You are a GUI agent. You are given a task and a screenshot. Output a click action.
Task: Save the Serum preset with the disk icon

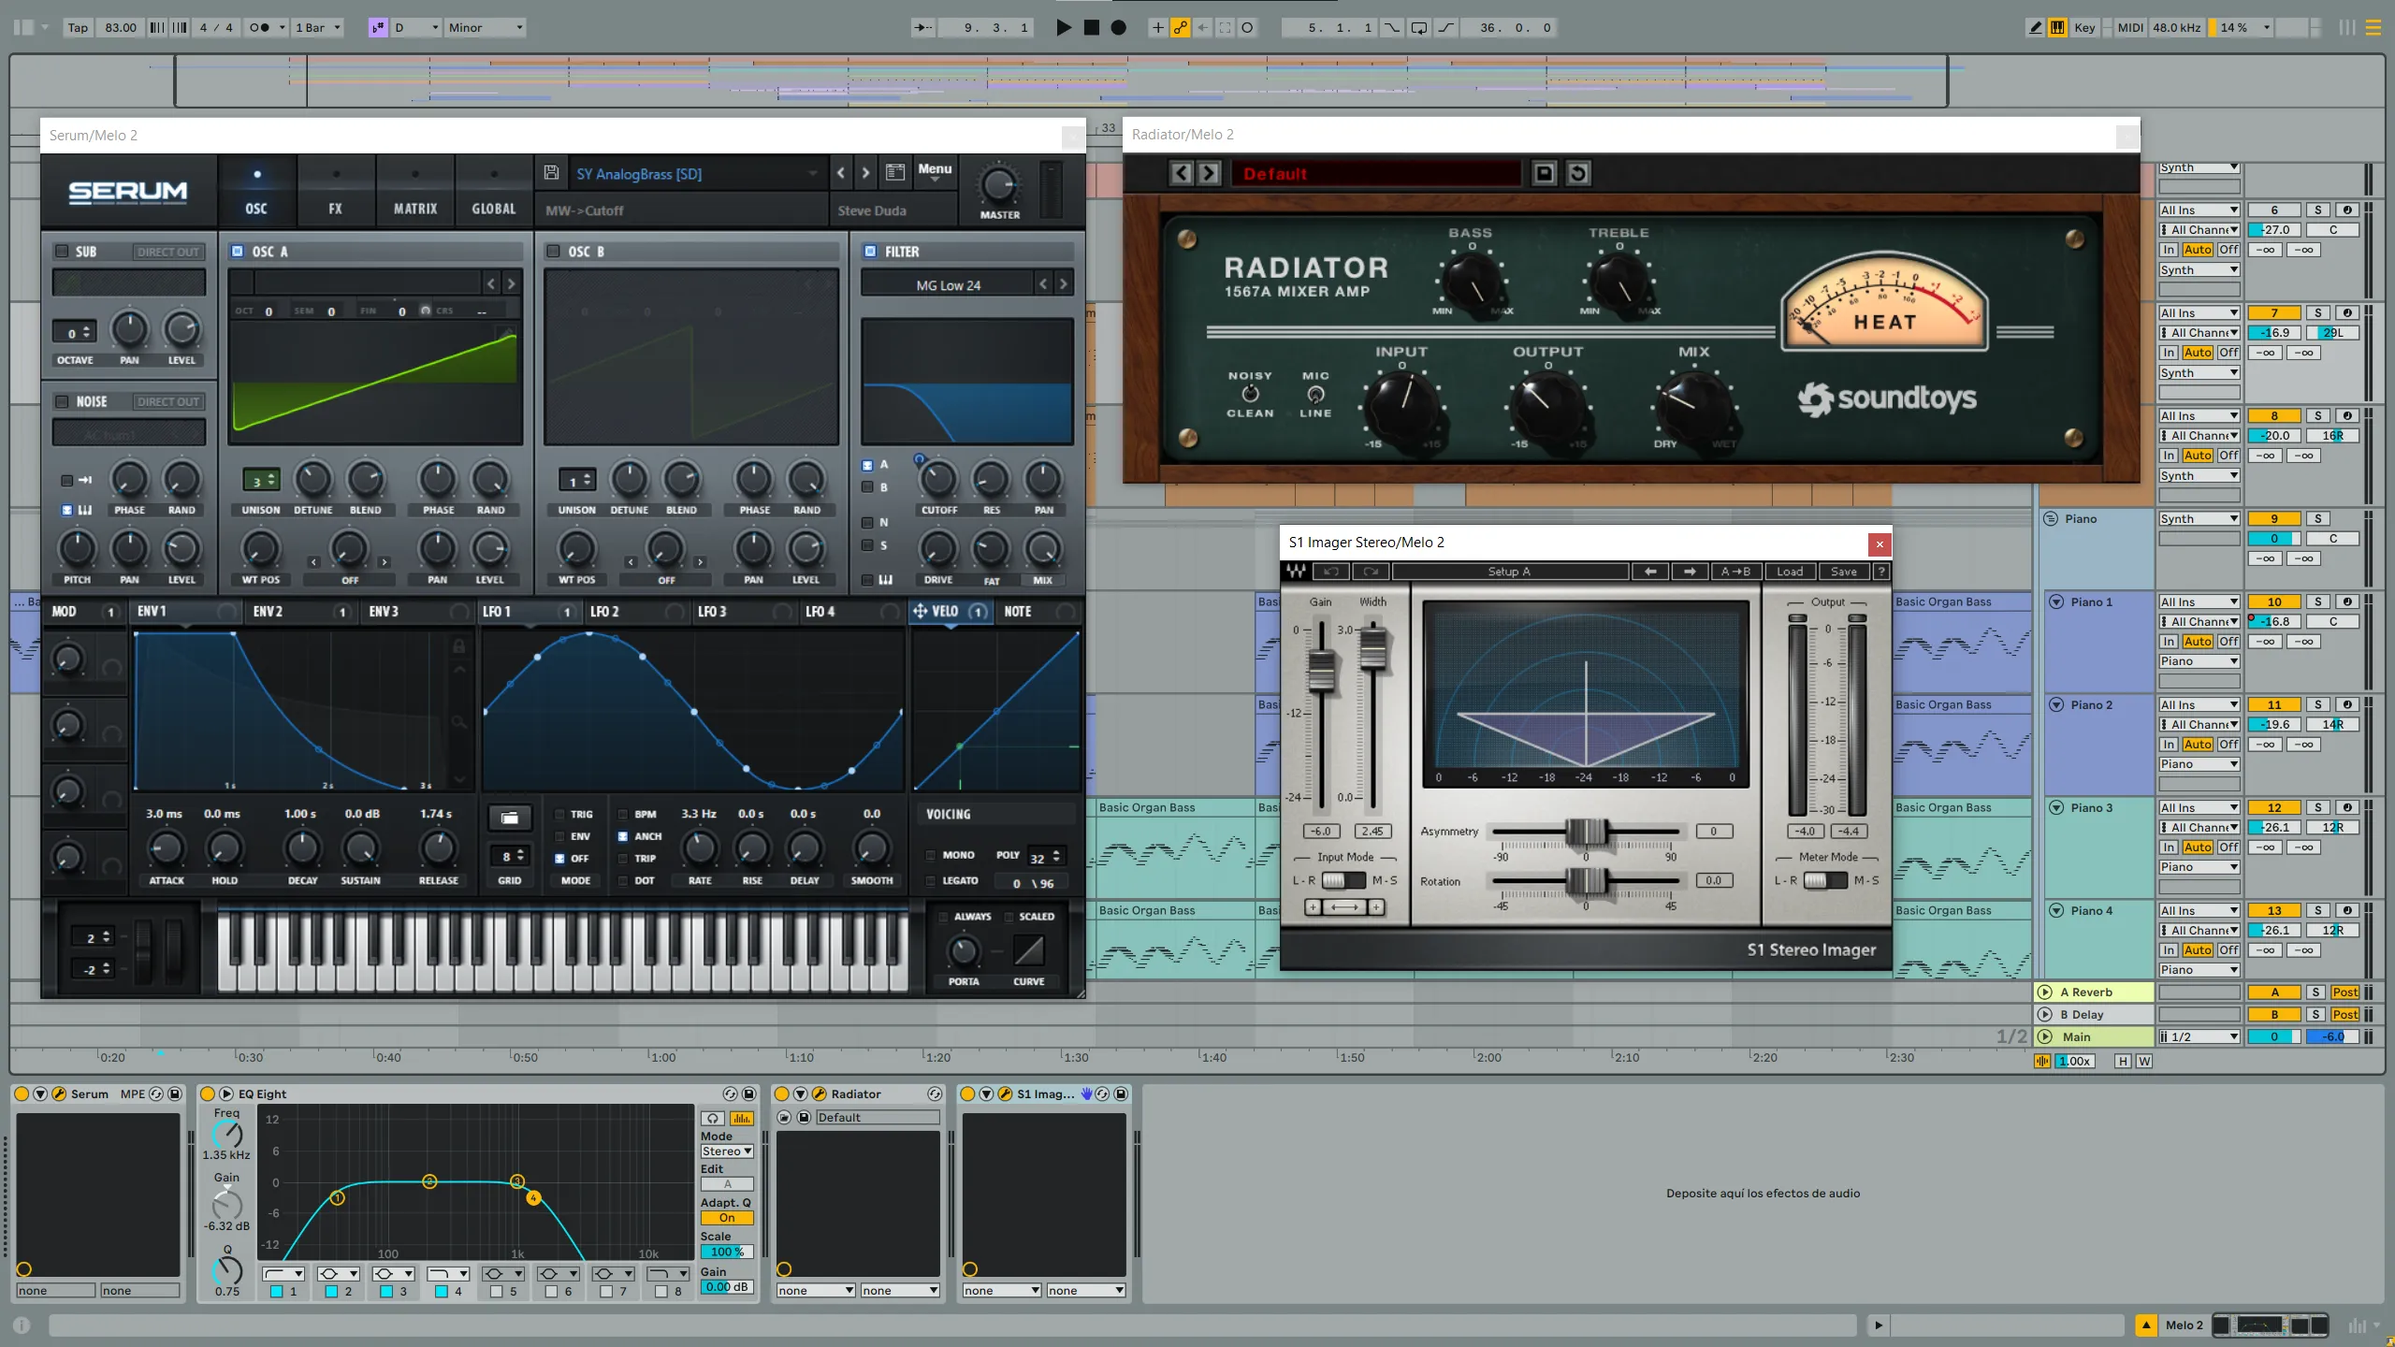(x=551, y=173)
